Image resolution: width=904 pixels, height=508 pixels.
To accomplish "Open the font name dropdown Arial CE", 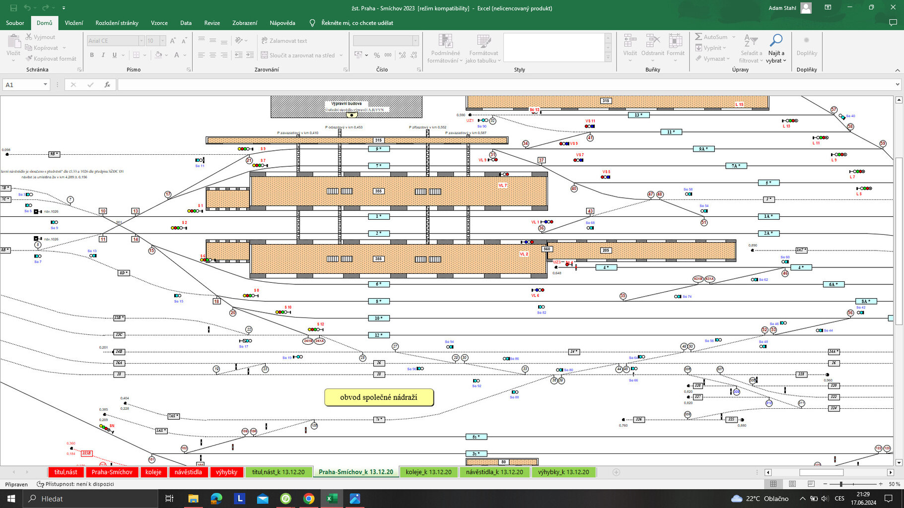I will (x=141, y=41).
